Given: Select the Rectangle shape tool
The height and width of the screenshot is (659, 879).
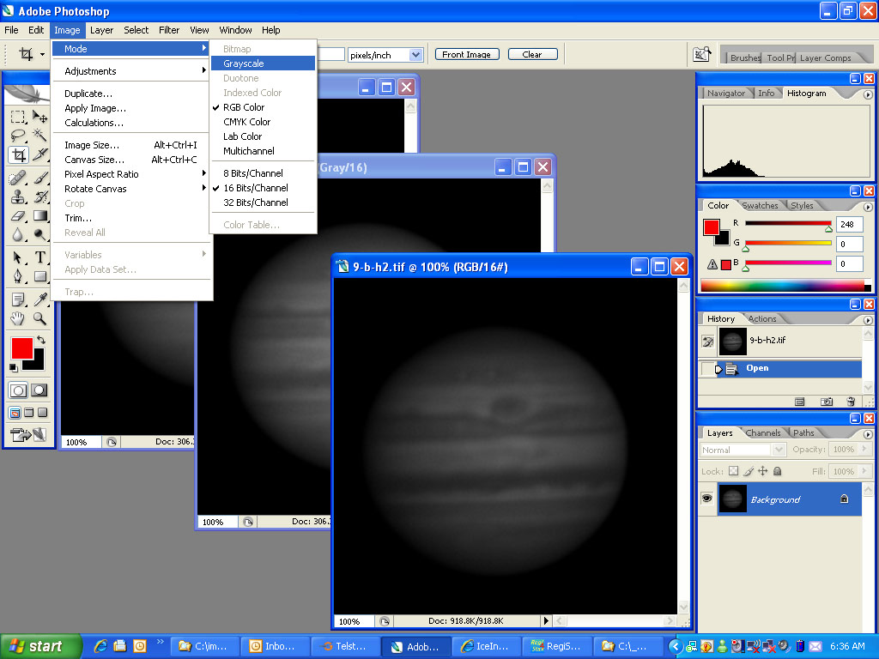Looking at the screenshot, I should pos(39,276).
